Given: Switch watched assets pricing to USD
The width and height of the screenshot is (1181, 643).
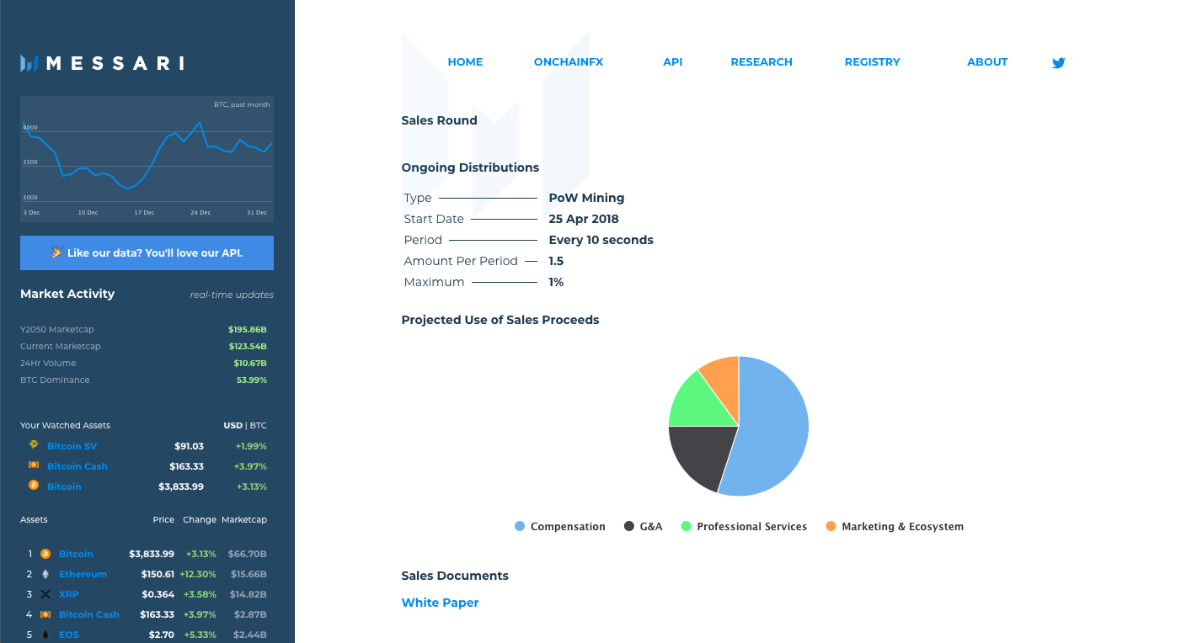Looking at the screenshot, I should 232,426.
